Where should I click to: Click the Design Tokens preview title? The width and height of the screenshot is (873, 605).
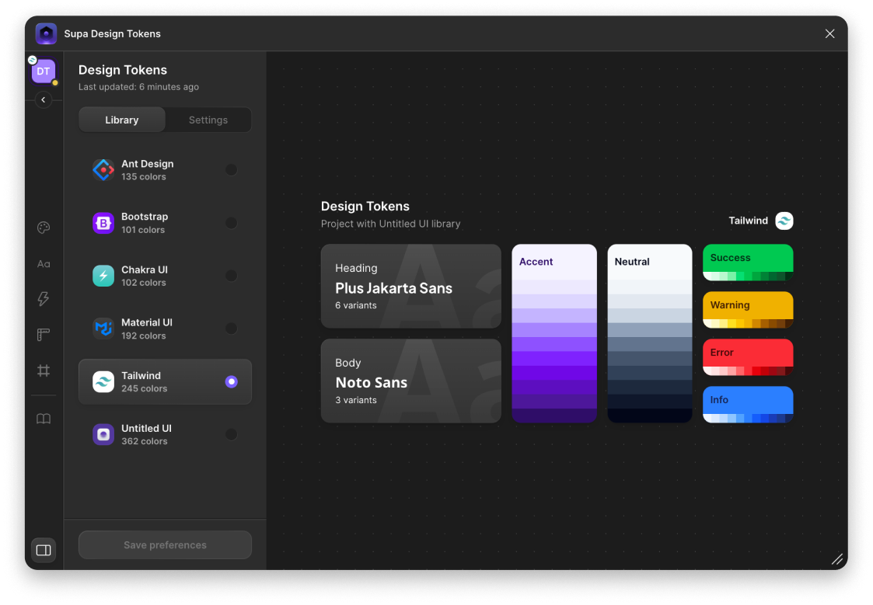tap(365, 207)
